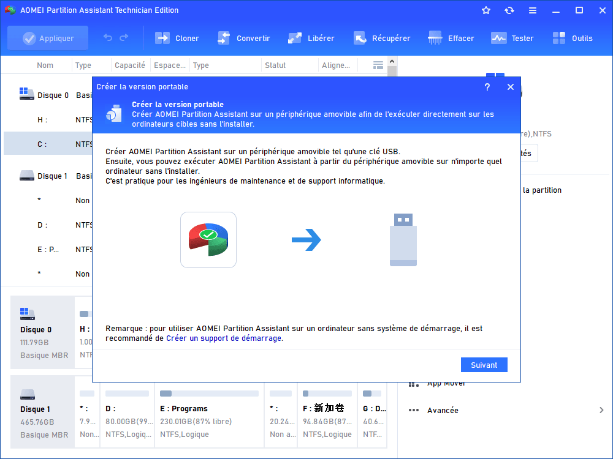Select the E: Programs partition block
Viewport: 613px width, 459px height.
[210, 415]
